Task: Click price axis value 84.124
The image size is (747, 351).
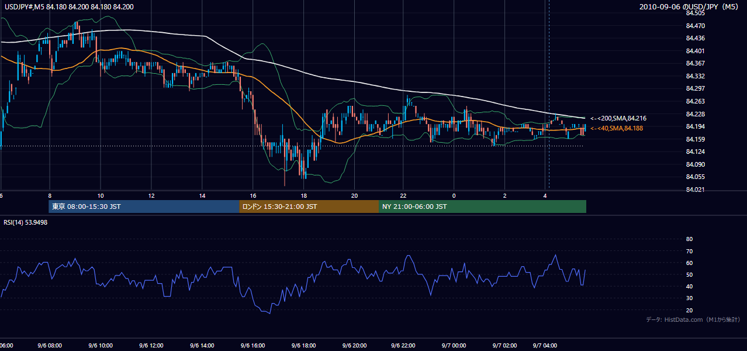Action: (x=695, y=152)
